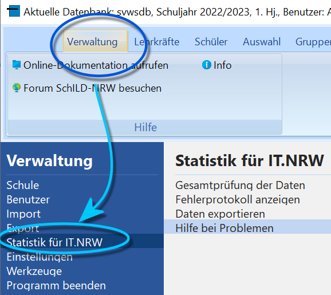Image resolution: width=331 pixels, height=295 pixels.
Task: Choose Programm beenden
Action: click(56, 285)
